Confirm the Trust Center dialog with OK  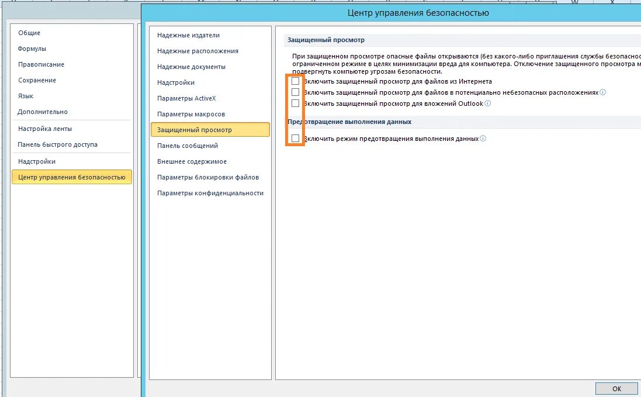click(616, 389)
